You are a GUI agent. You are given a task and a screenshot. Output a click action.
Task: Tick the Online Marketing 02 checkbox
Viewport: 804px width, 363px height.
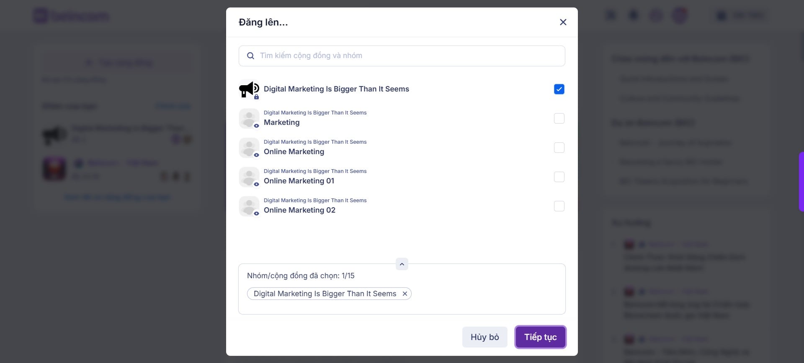[x=559, y=206]
